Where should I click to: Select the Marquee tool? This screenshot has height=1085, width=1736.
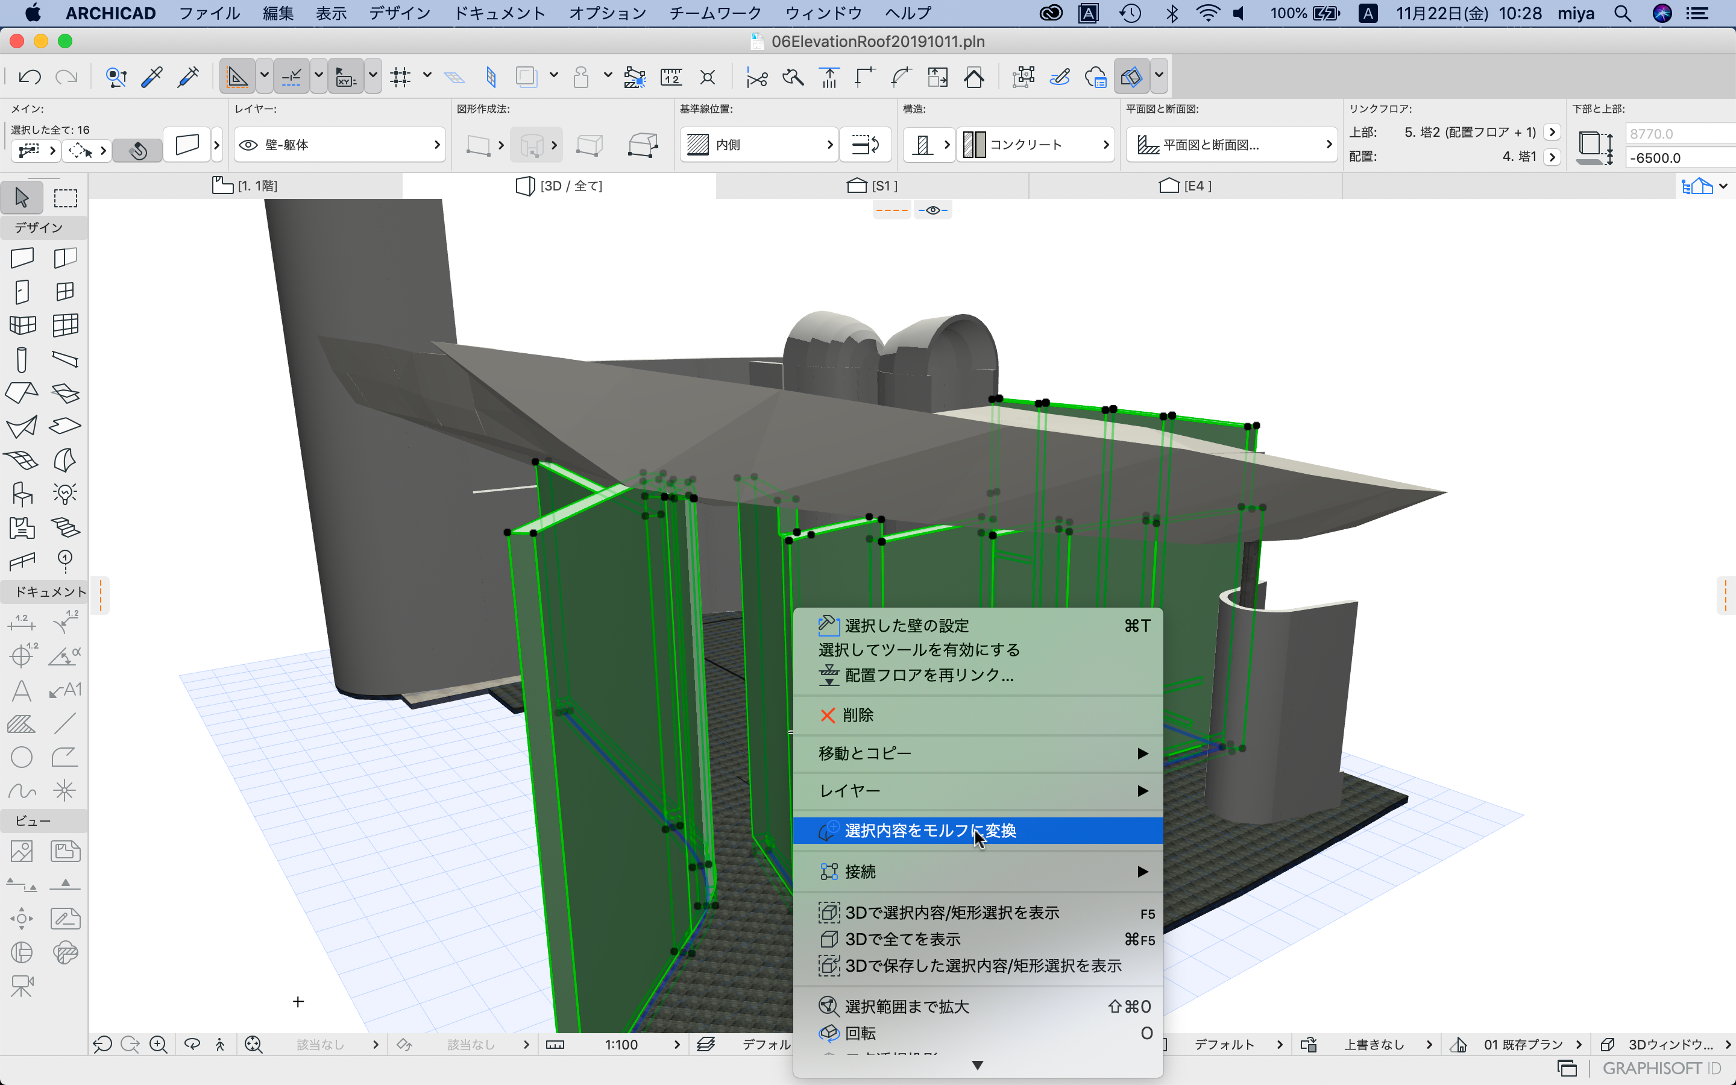coord(65,197)
